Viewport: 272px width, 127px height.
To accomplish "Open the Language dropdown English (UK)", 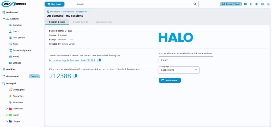I will 179,70.
